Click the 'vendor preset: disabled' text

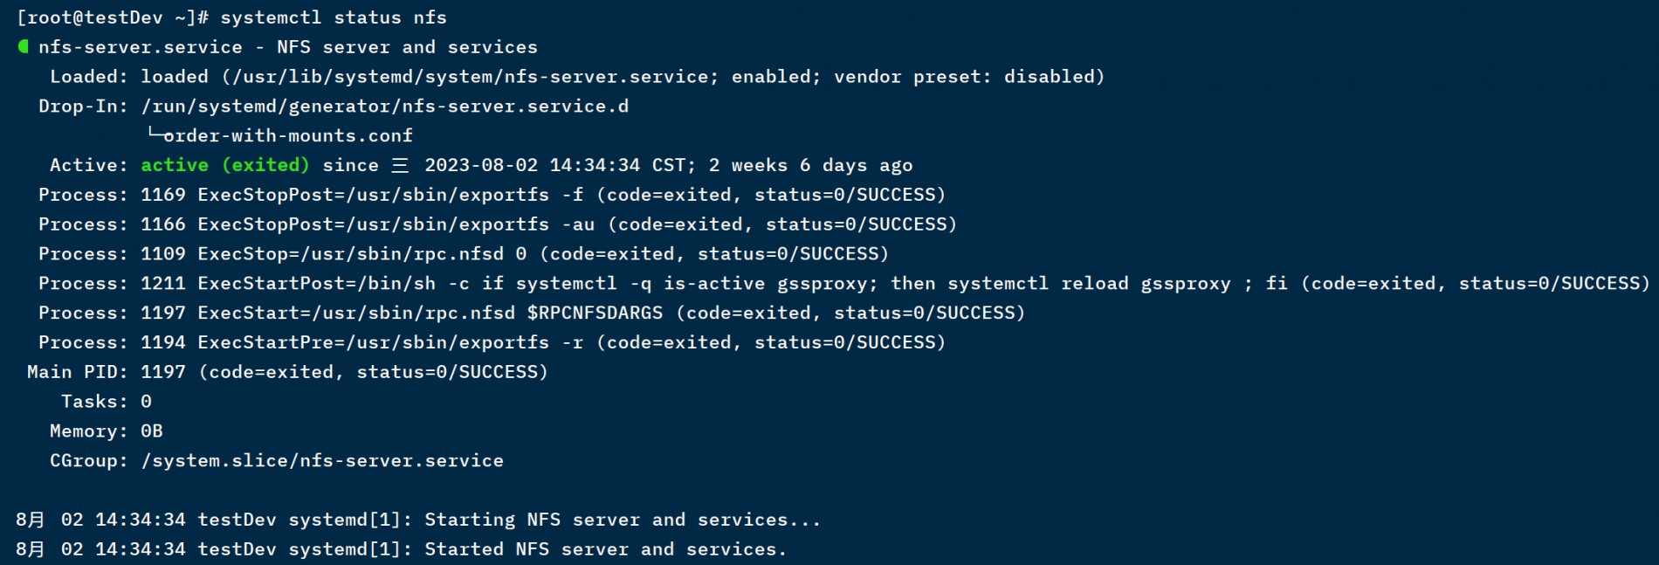[x=963, y=77]
